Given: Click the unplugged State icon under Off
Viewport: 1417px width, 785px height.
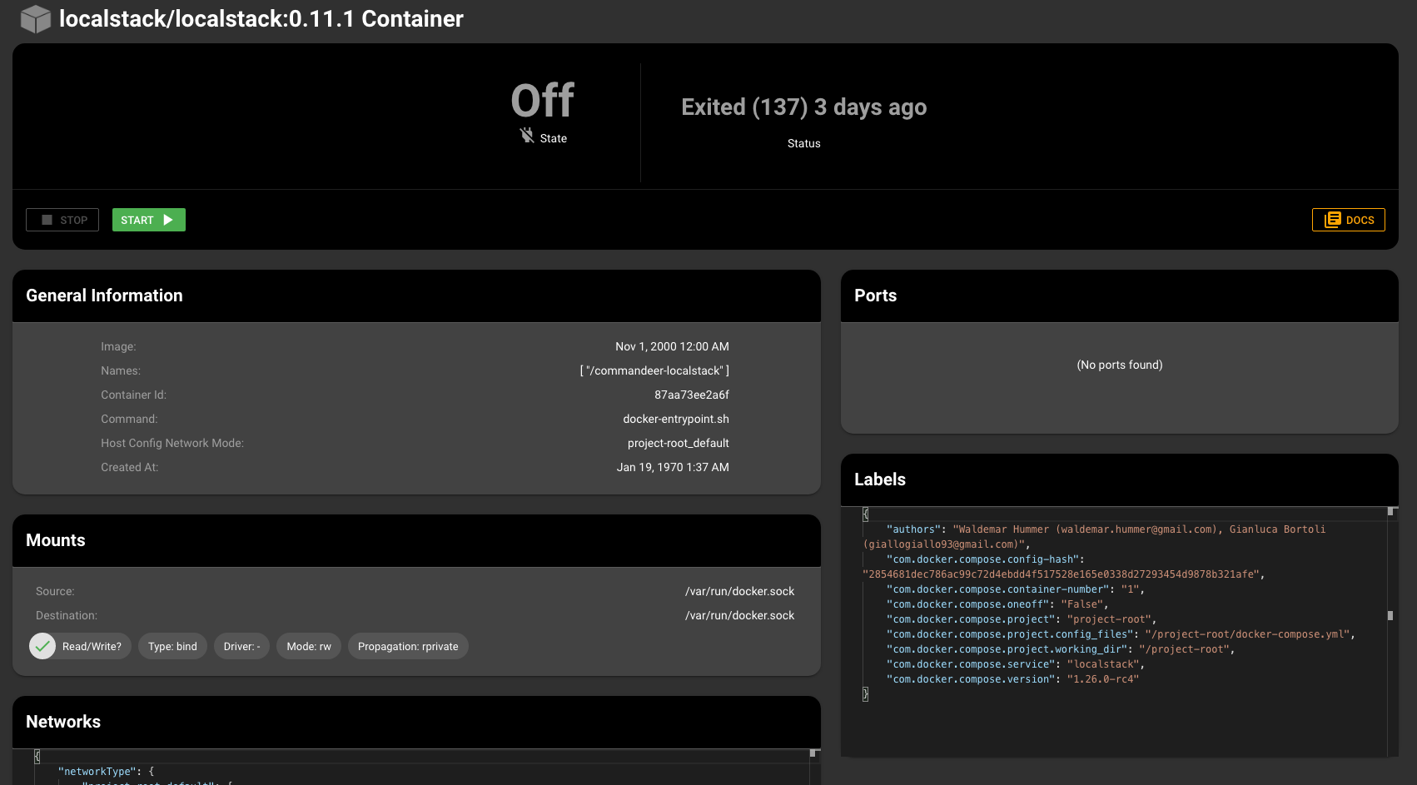Looking at the screenshot, I should (527, 135).
